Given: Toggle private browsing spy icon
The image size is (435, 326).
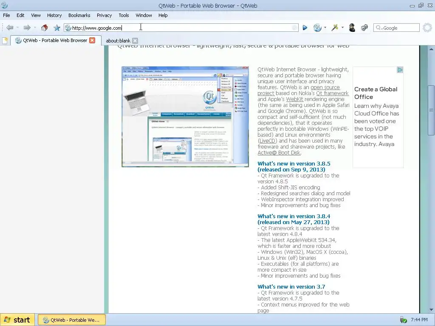Looking at the screenshot, I should (x=352, y=28).
